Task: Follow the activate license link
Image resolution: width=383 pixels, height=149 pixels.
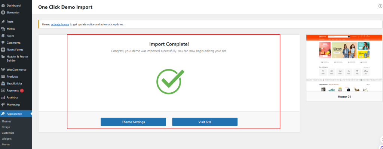Action: point(60,24)
